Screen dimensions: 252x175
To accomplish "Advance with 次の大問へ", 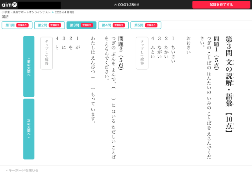I will pos(29,129).
